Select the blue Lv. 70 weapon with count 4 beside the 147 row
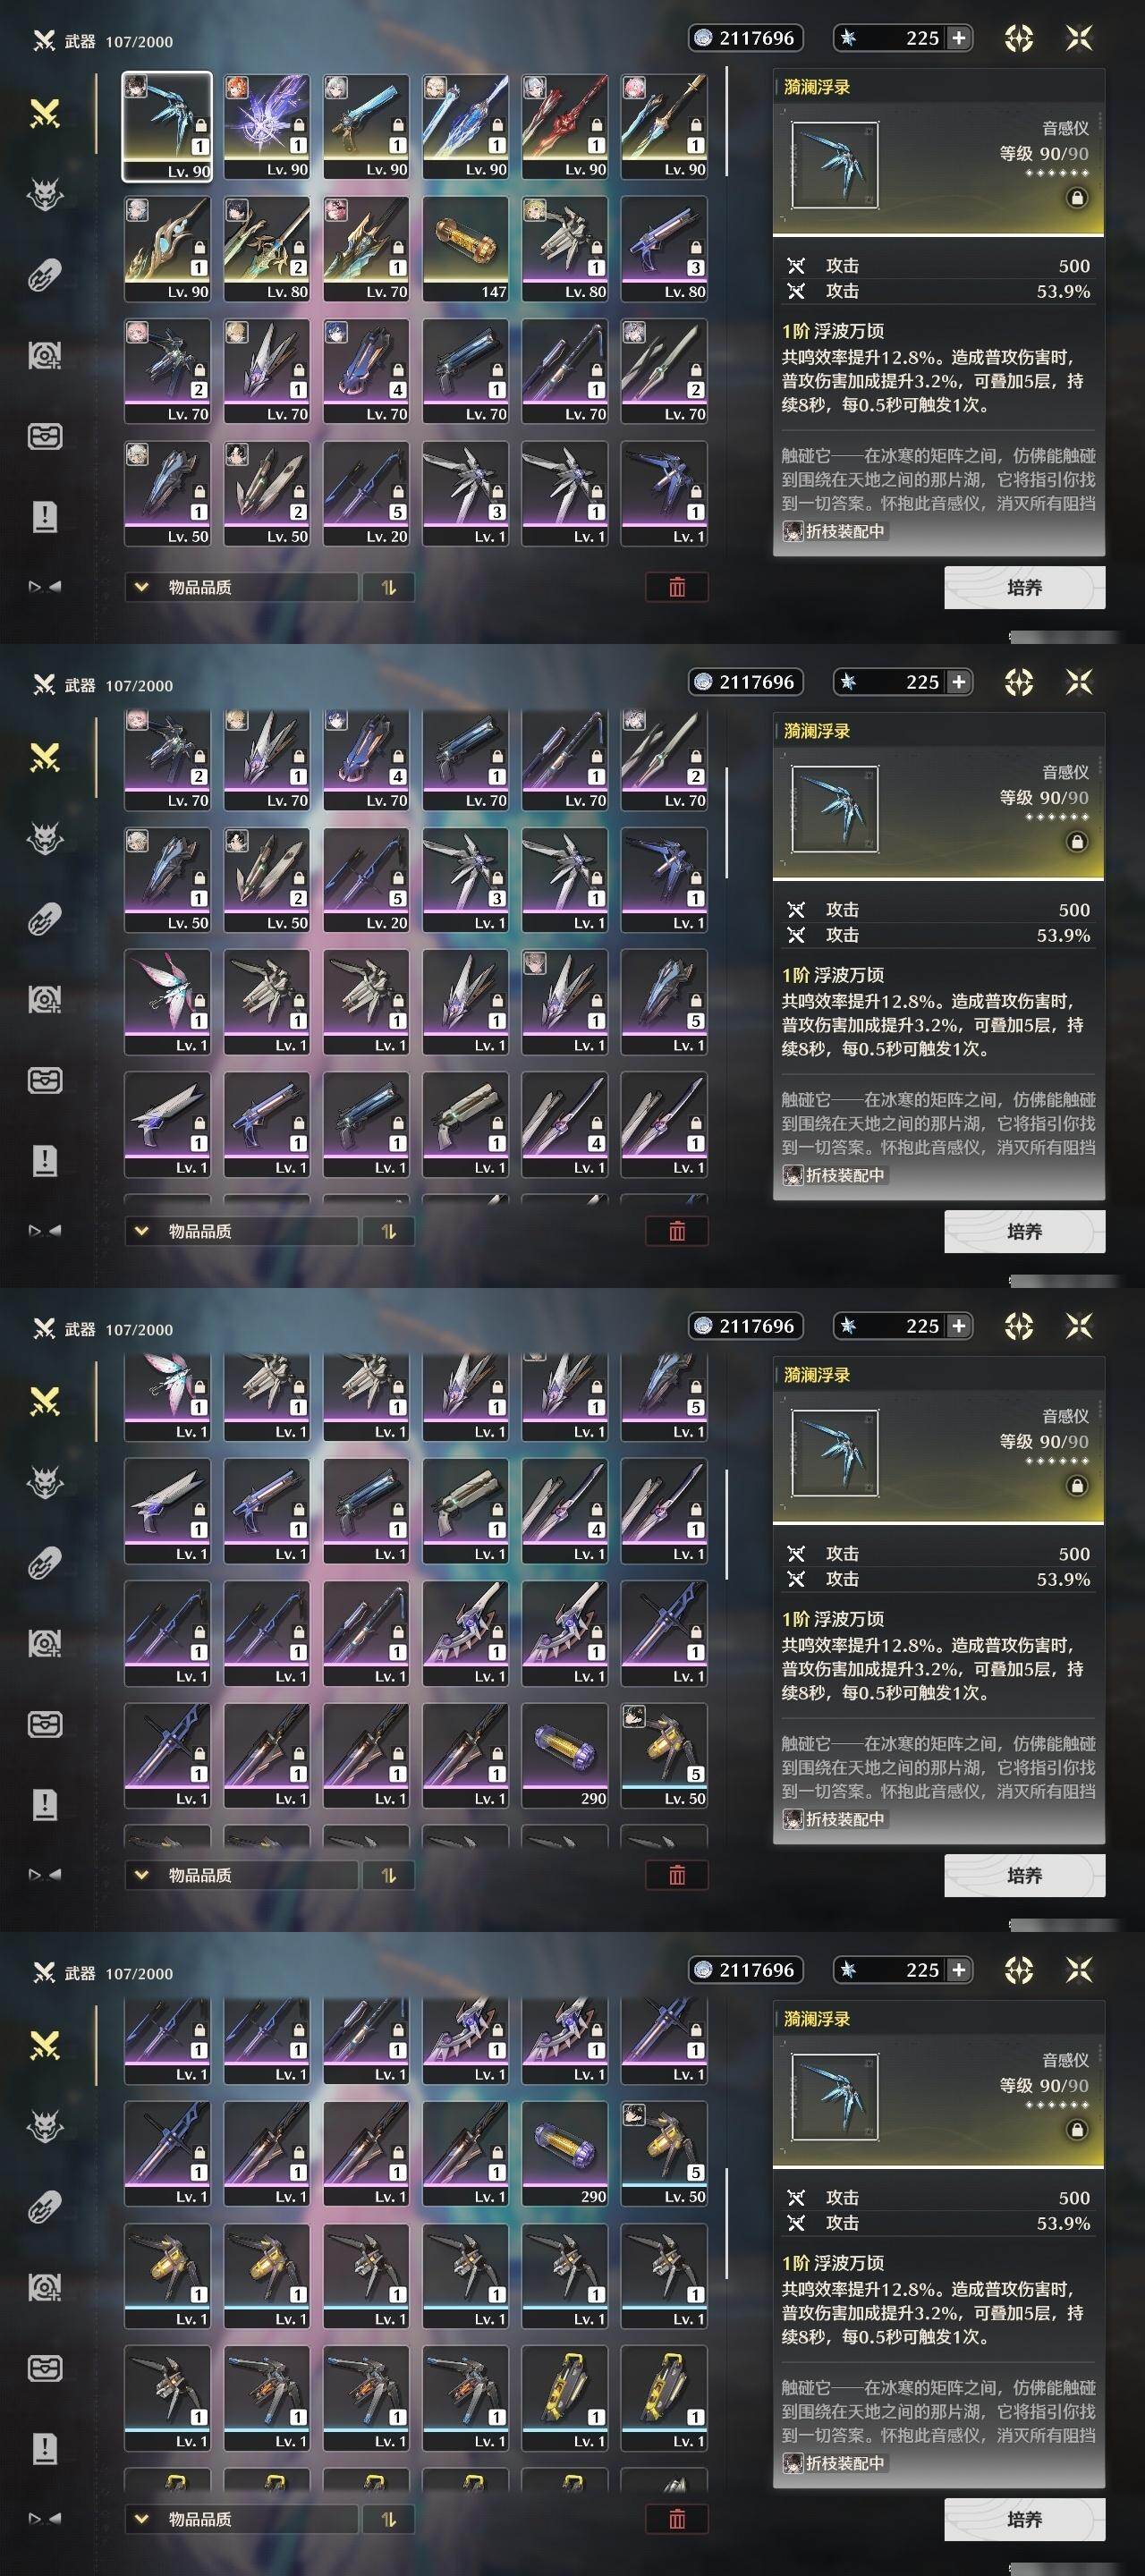 pos(366,370)
